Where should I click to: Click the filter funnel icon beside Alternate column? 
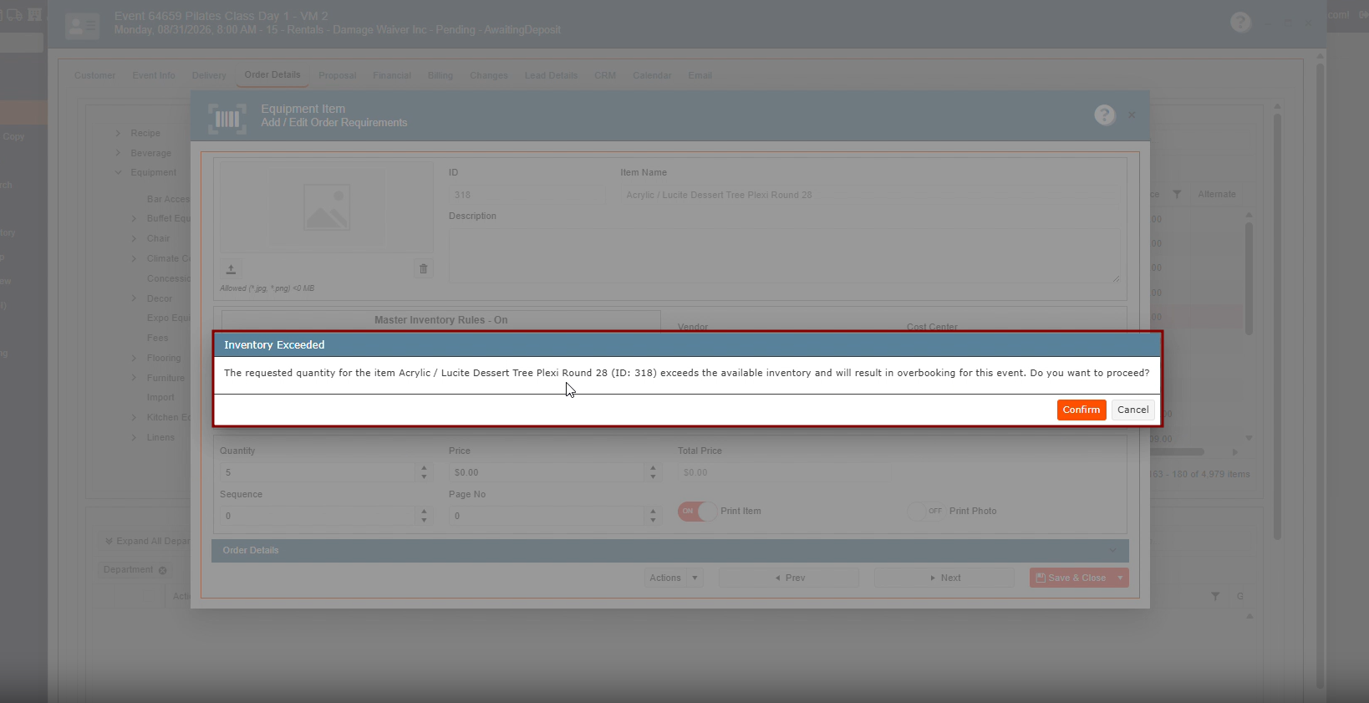coord(1177,194)
